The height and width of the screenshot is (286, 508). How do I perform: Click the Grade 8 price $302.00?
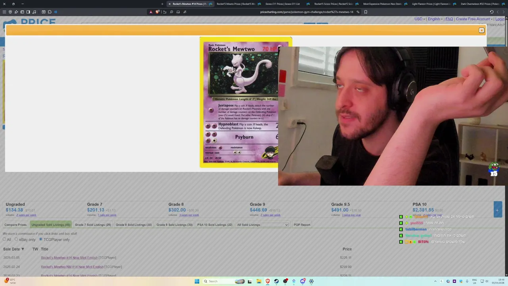pyautogui.click(x=177, y=210)
